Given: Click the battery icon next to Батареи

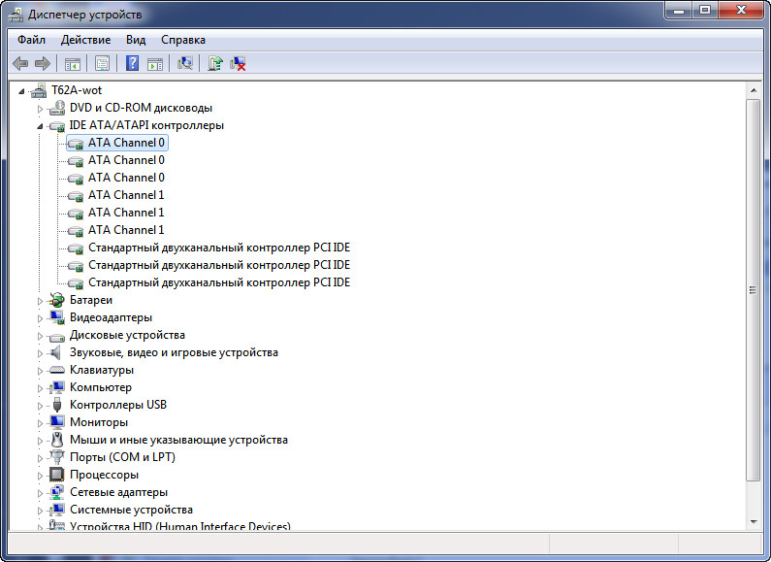Looking at the screenshot, I should [57, 300].
